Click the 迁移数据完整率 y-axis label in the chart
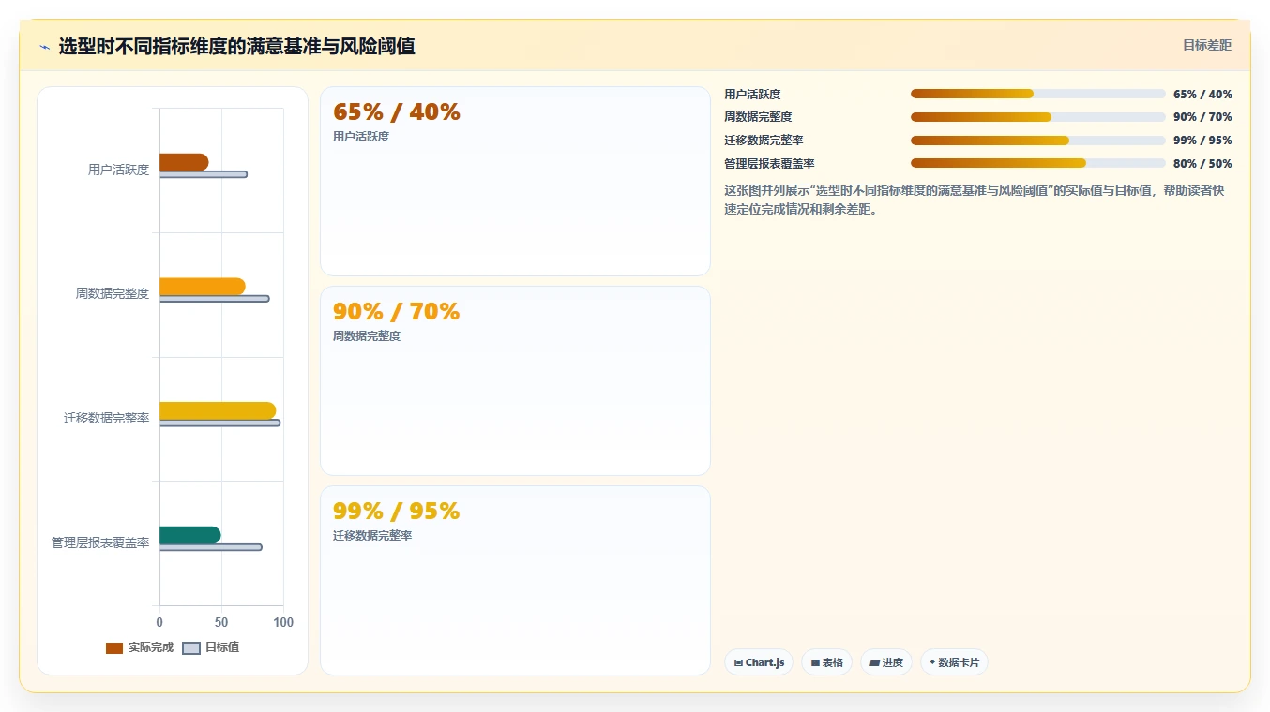This screenshot has height=712, width=1270. point(107,418)
